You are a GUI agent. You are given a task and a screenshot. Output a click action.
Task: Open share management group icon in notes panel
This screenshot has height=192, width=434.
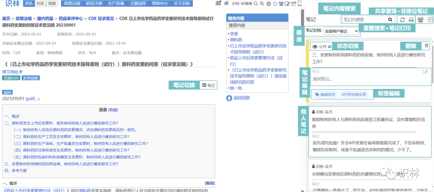tap(420, 20)
